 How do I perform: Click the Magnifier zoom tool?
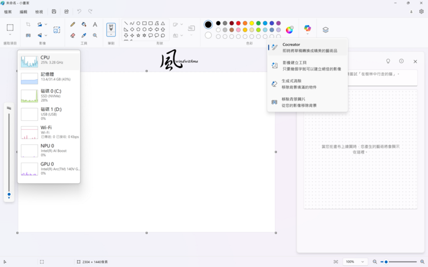coord(95,35)
